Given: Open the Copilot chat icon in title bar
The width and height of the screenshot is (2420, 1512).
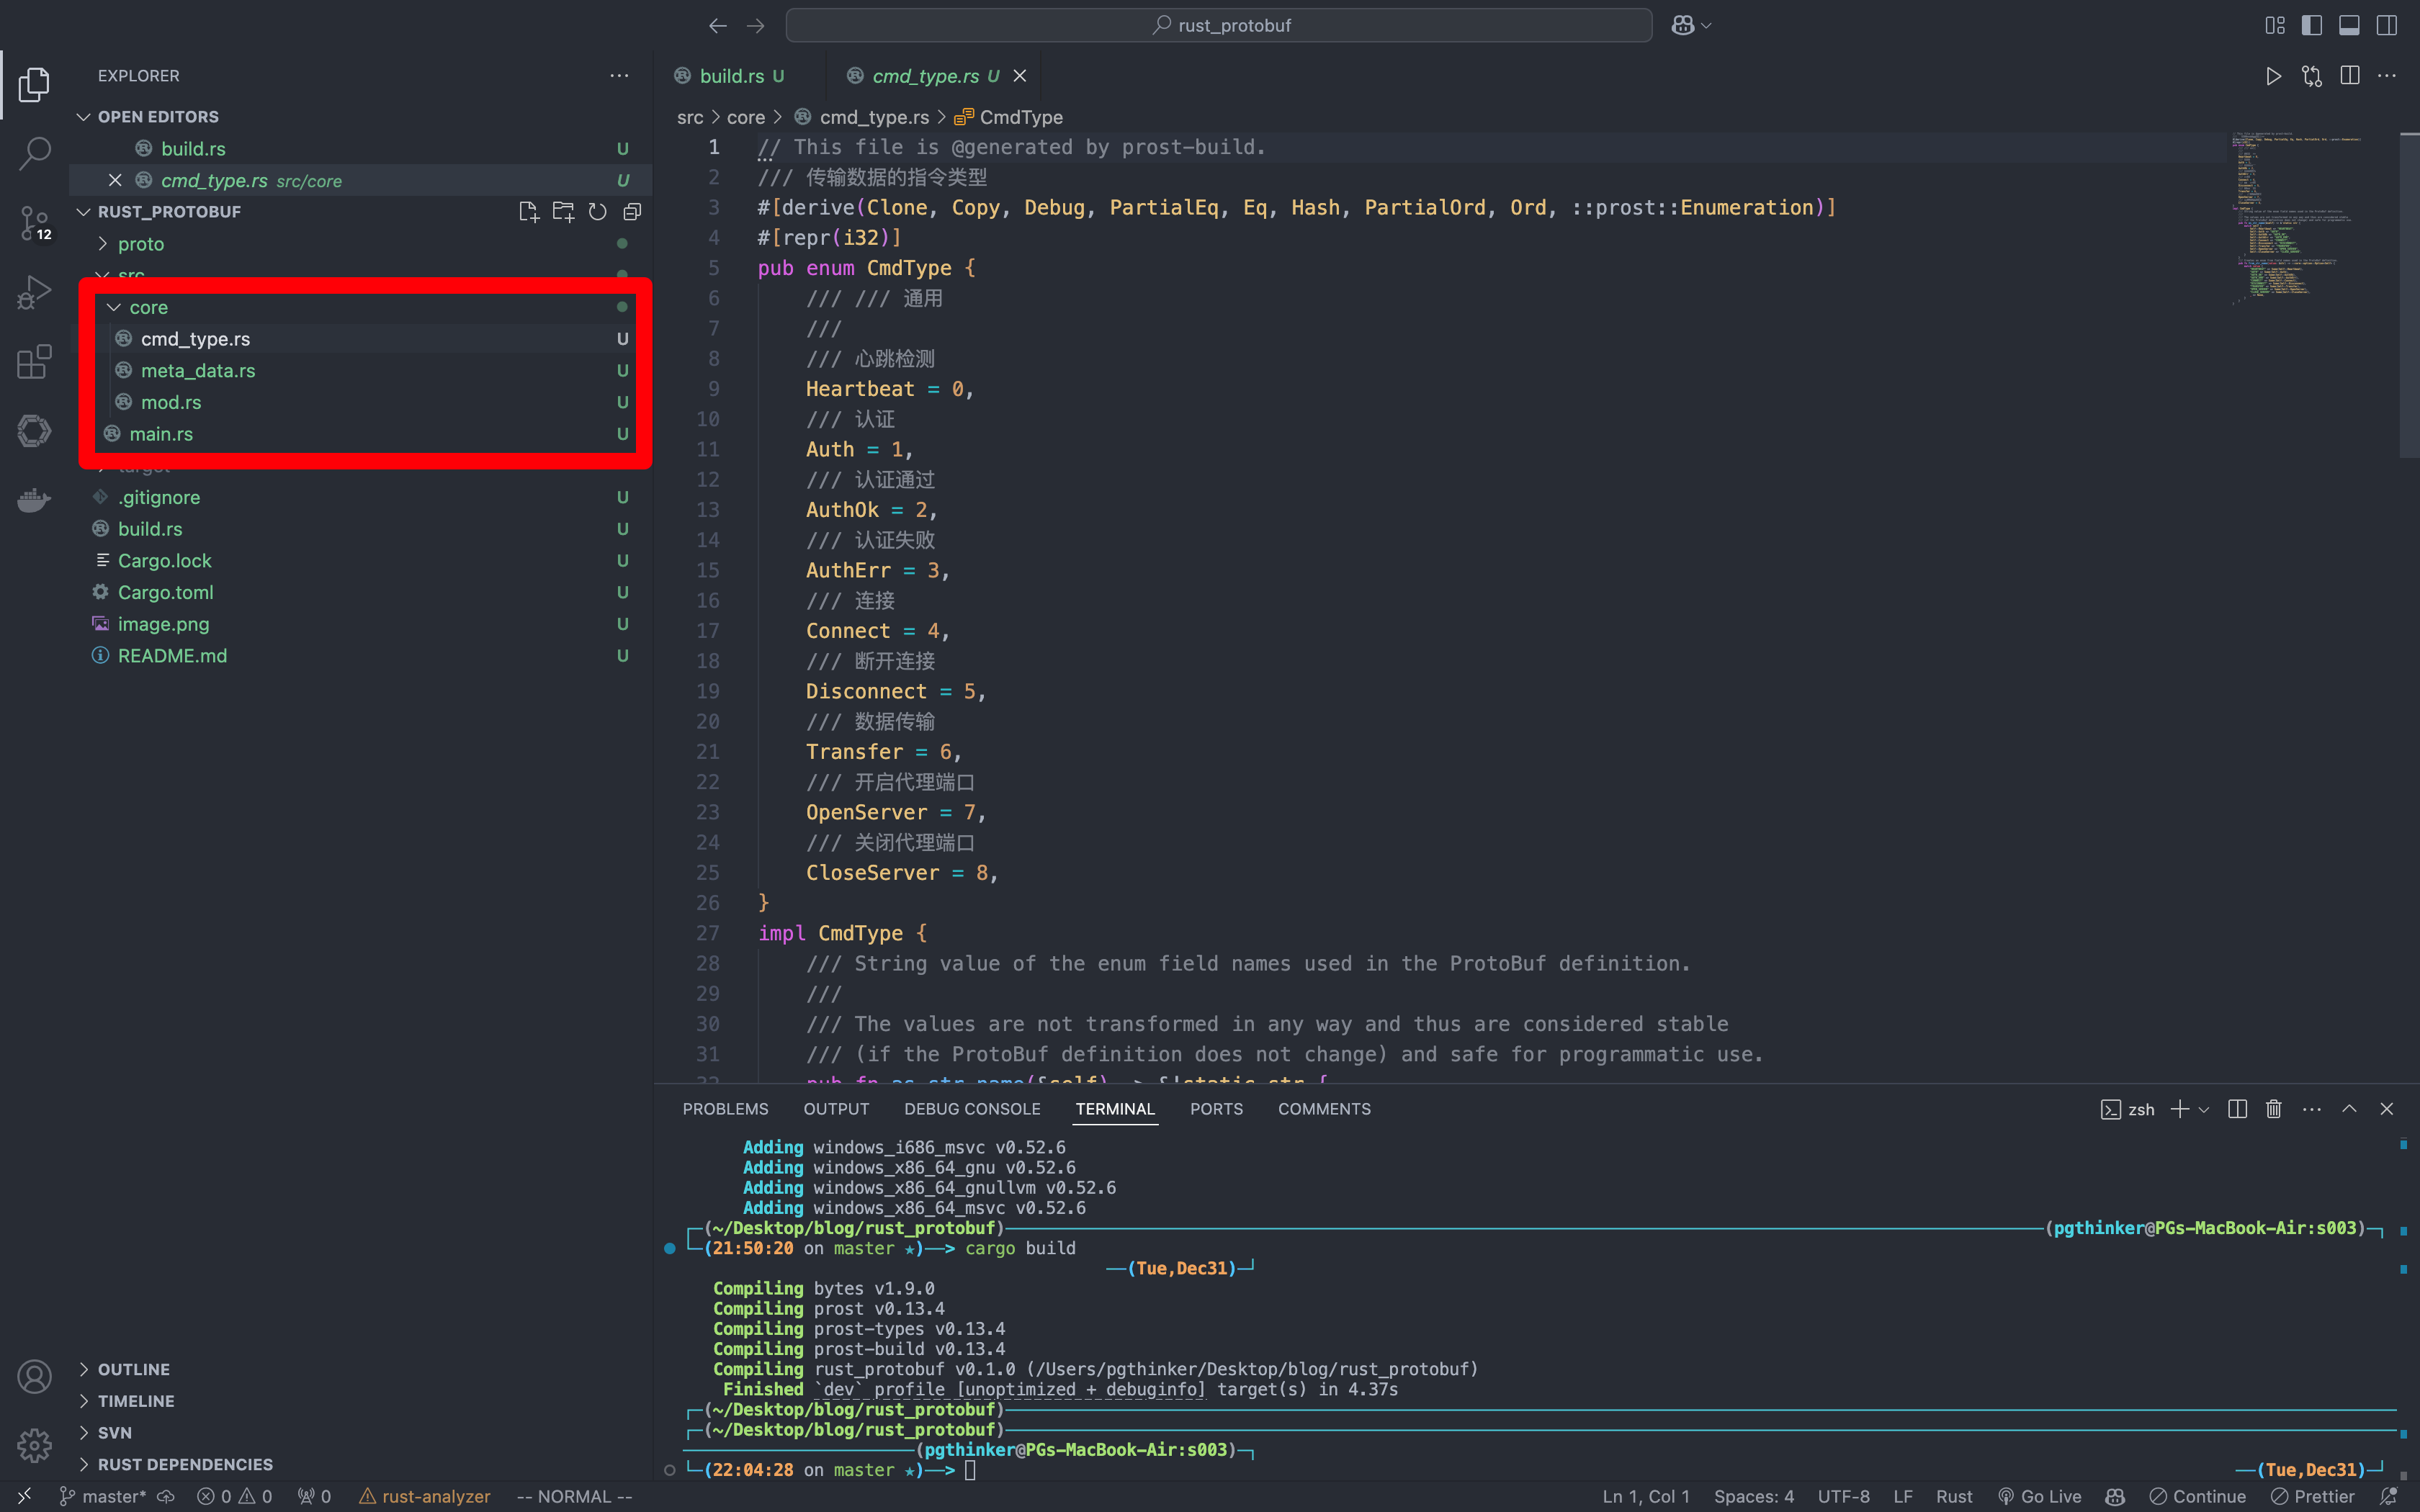Looking at the screenshot, I should coord(1683,25).
